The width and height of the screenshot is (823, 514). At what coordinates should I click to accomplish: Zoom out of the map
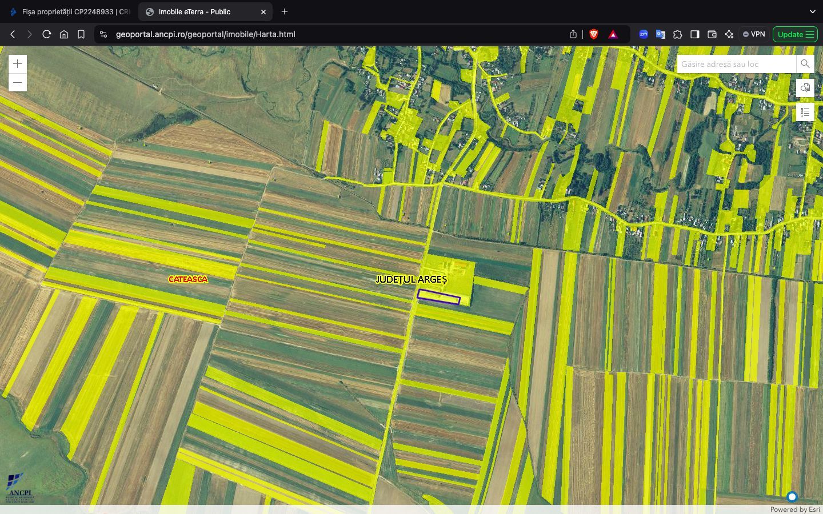pos(18,83)
